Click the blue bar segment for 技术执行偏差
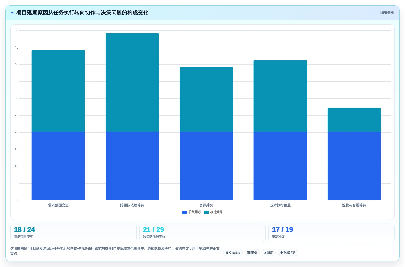 (280, 166)
